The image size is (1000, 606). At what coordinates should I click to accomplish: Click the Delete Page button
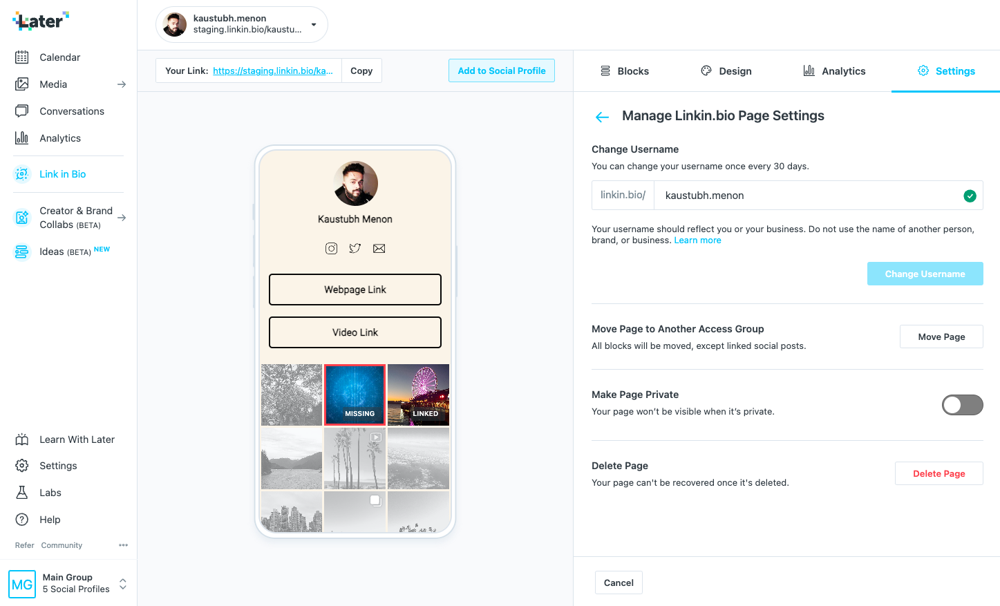[x=939, y=473]
